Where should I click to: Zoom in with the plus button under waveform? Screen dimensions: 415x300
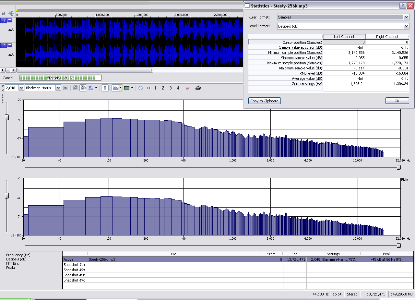coord(3,70)
